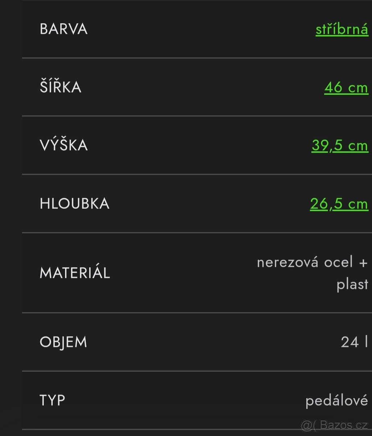
Task: Click the 39,5 cm height link
Action: coord(340,145)
